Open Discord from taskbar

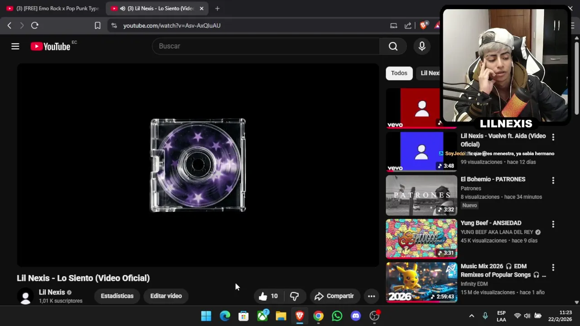[356, 316]
